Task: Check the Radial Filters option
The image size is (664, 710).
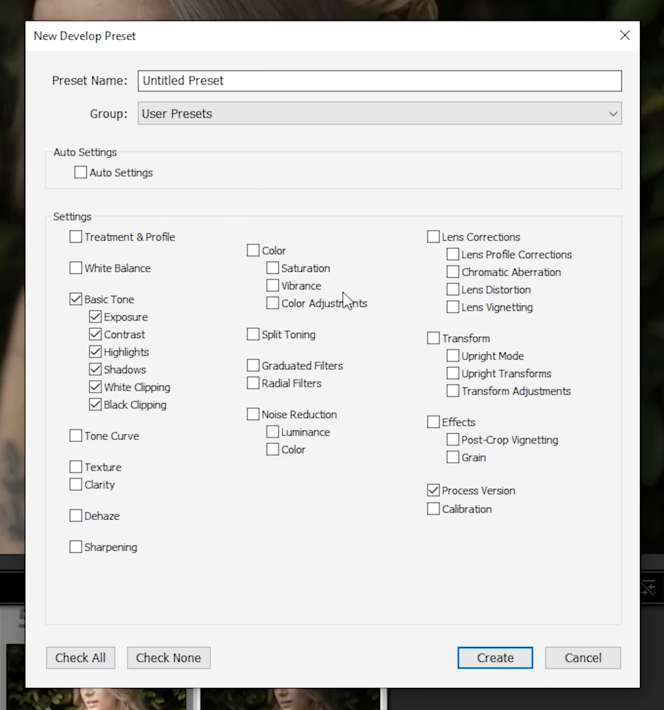Action: (x=253, y=383)
